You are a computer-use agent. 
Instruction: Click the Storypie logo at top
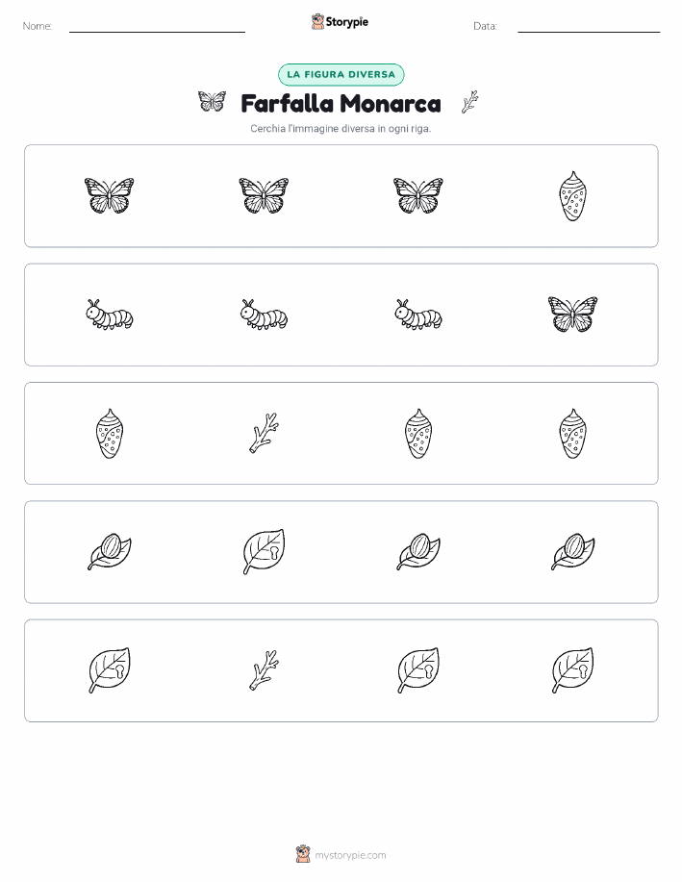[340, 22]
